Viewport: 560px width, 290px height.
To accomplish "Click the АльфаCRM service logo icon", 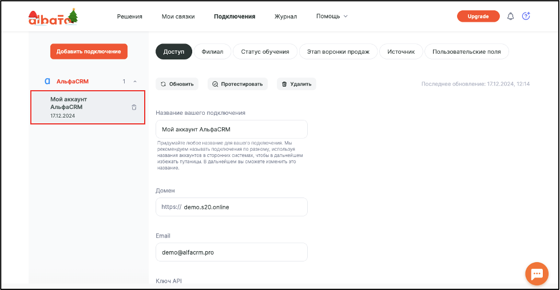I will tap(47, 81).
